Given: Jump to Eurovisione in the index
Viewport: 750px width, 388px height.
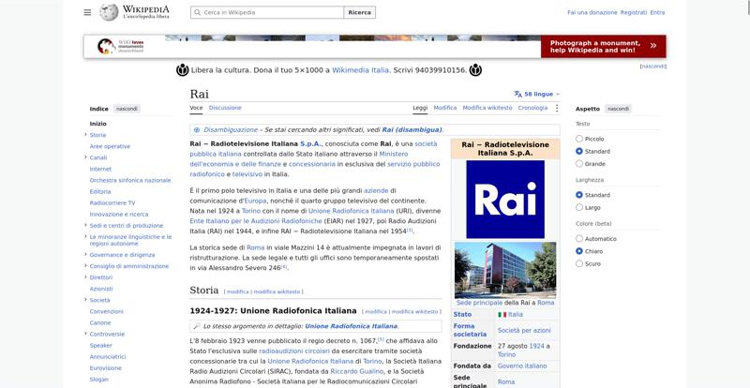Looking at the screenshot, I should click(105, 368).
